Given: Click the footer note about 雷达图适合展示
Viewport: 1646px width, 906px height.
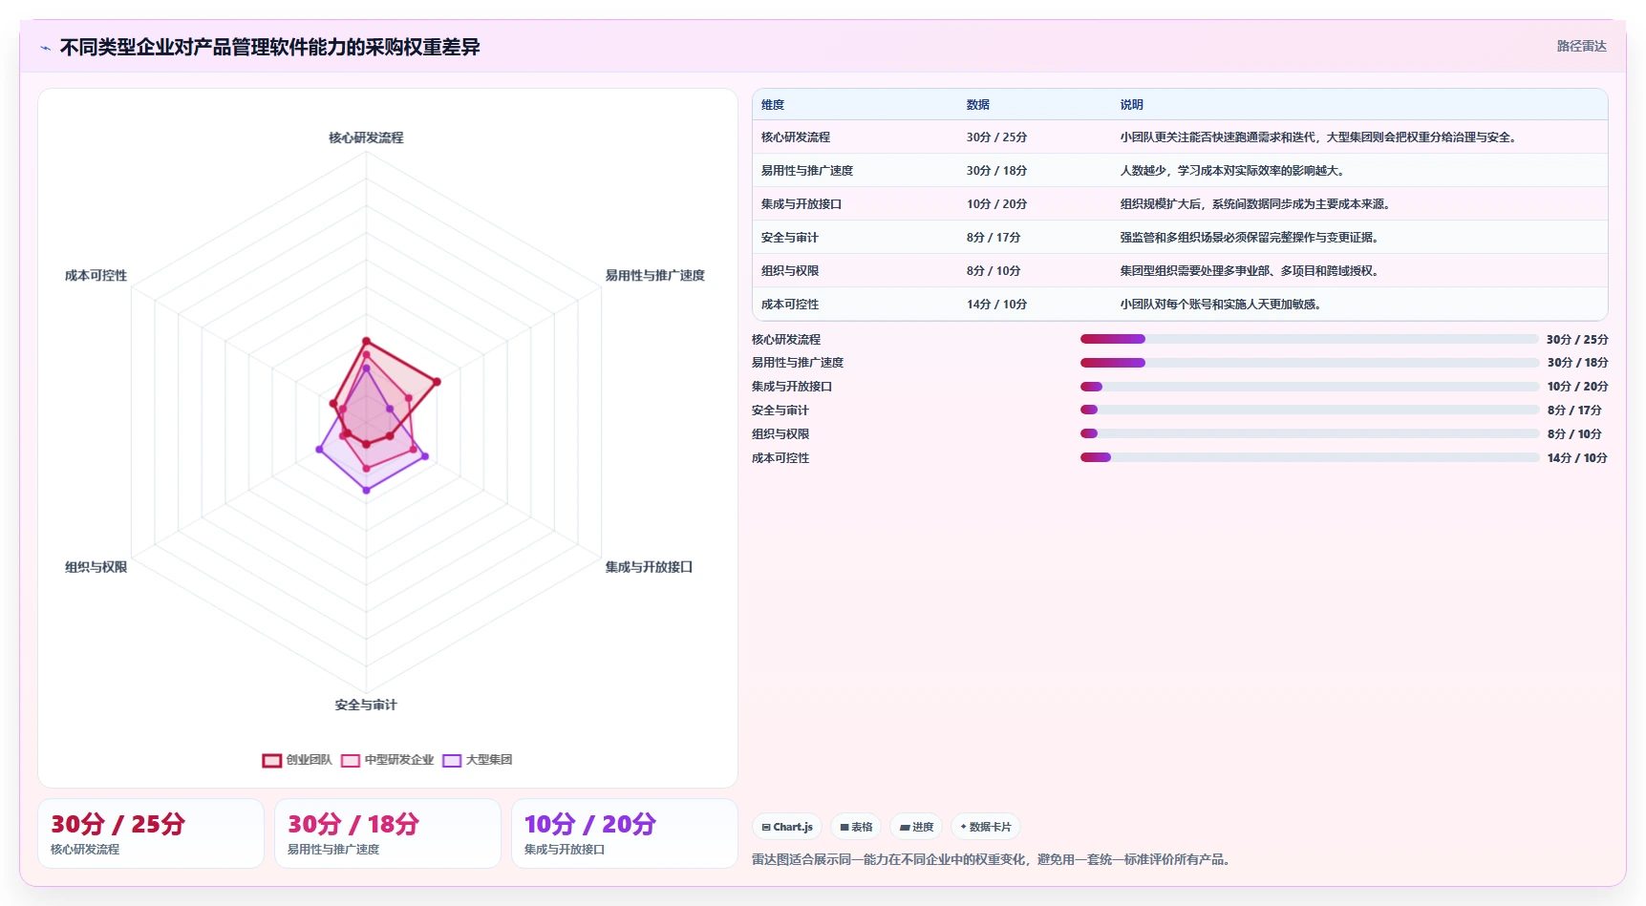Looking at the screenshot, I should pyautogui.click(x=994, y=859).
